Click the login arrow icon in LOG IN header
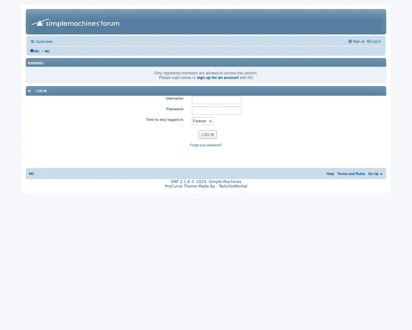The width and height of the screenshot is (412, 330). click(29, 91)
